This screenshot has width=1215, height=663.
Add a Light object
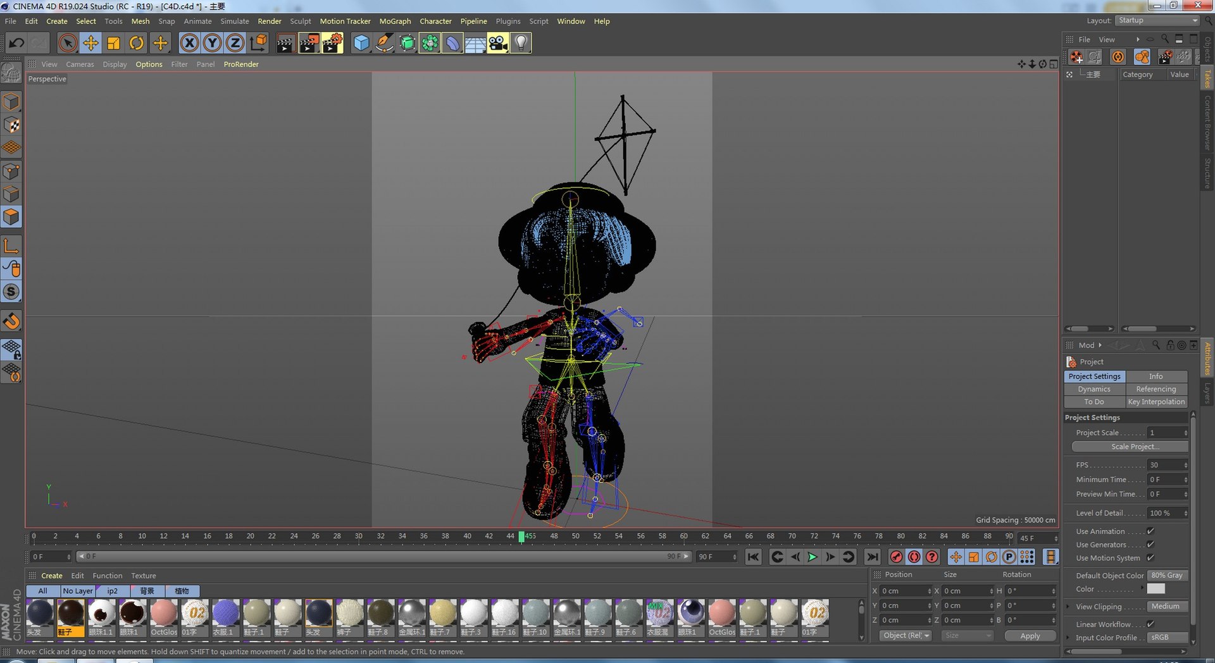pos(521,43)
